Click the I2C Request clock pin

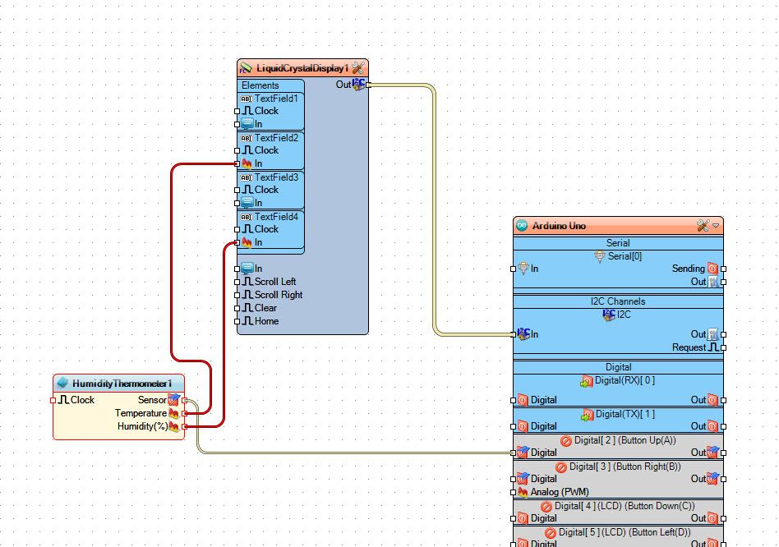tap(712, 347)
